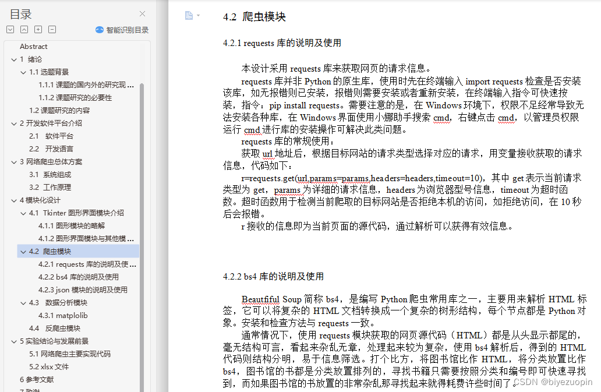The width and height of the screenshot is (601, 392).
Task: Open the dropdown arrow beside page icon
Action: click(x=198, y=15)
